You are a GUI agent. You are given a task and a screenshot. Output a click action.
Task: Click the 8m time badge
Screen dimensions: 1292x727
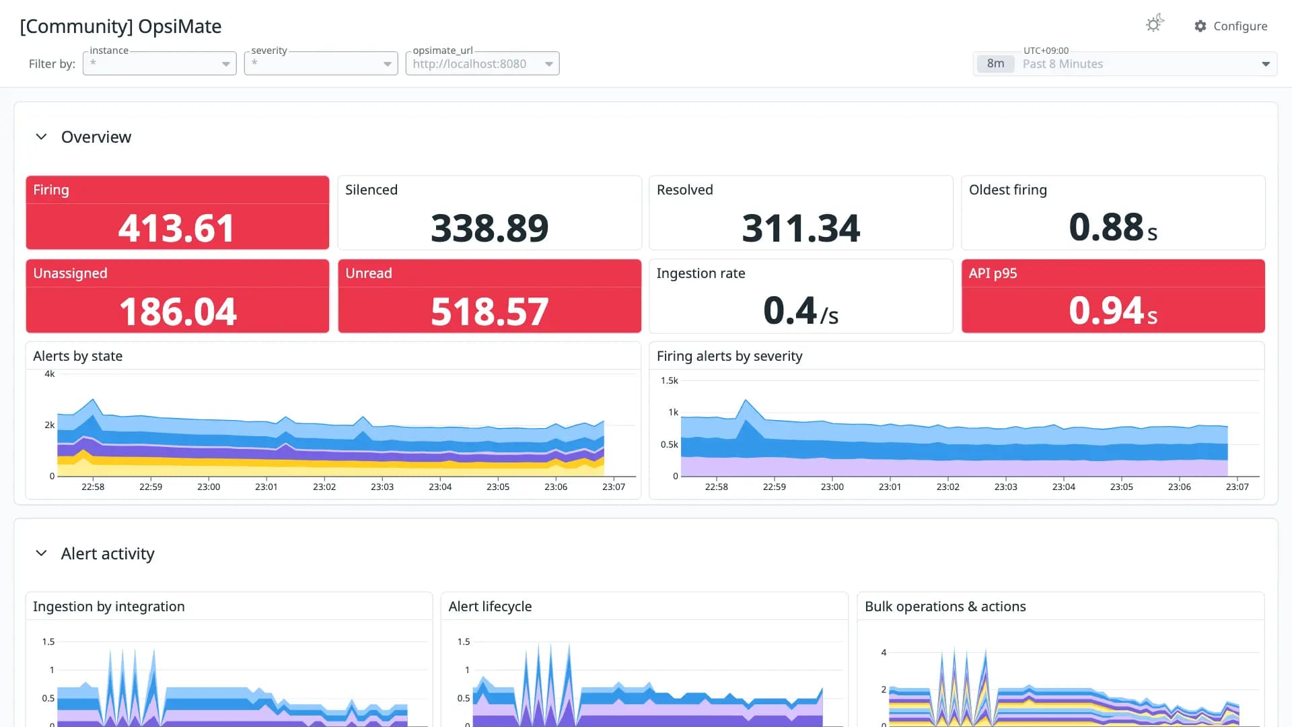click(x=995, y=64)
